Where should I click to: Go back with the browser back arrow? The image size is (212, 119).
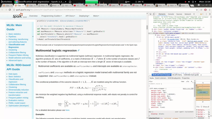2,10
